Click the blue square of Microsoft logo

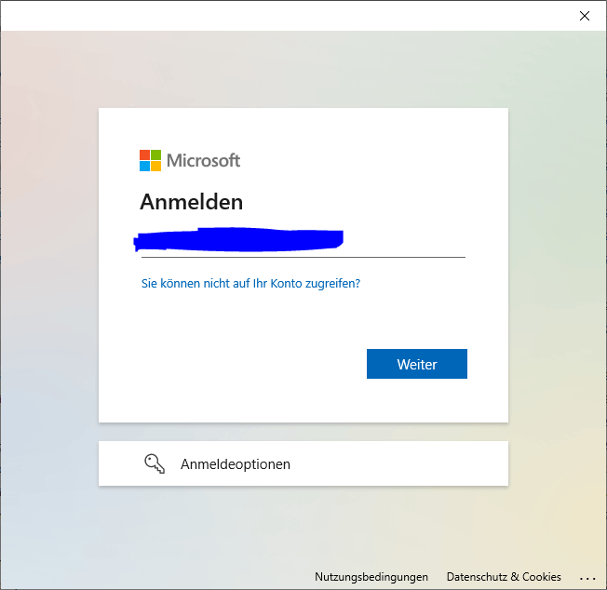pos(145,167)
